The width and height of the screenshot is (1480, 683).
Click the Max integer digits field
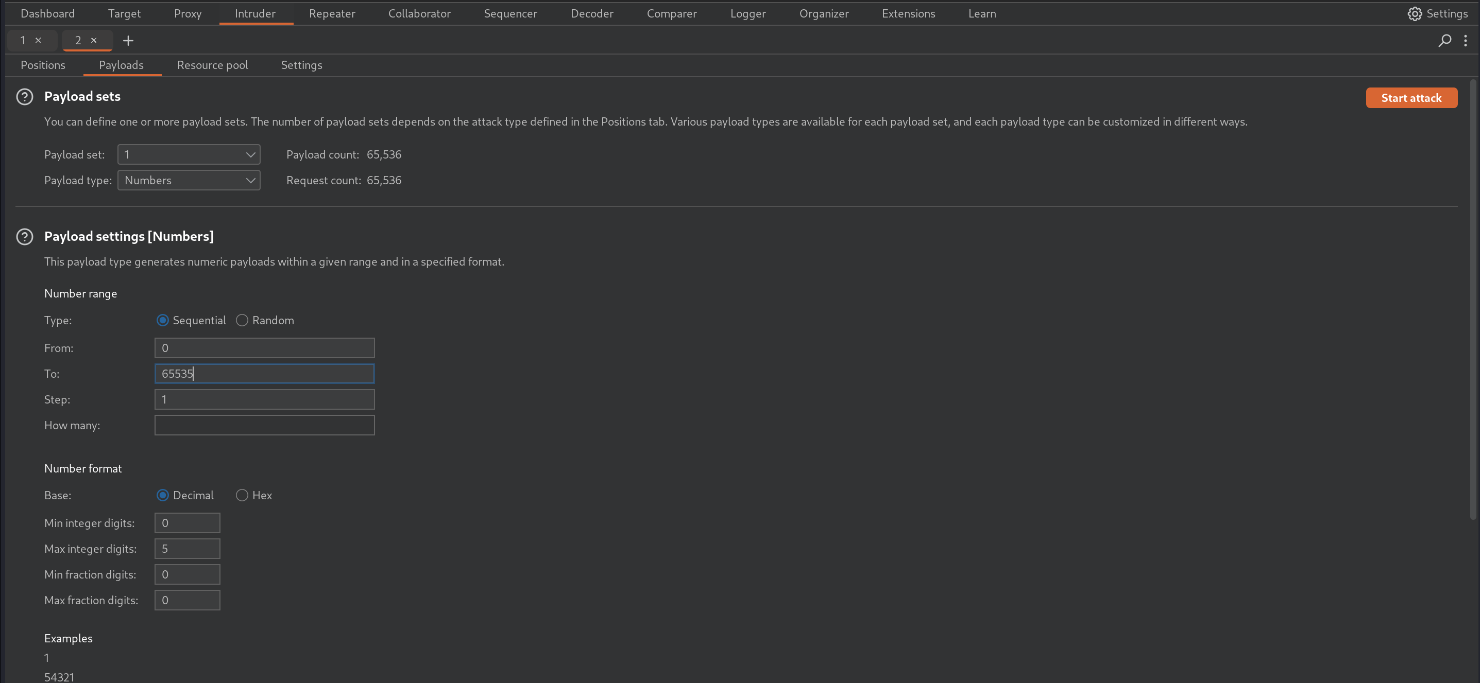[188, 549]
